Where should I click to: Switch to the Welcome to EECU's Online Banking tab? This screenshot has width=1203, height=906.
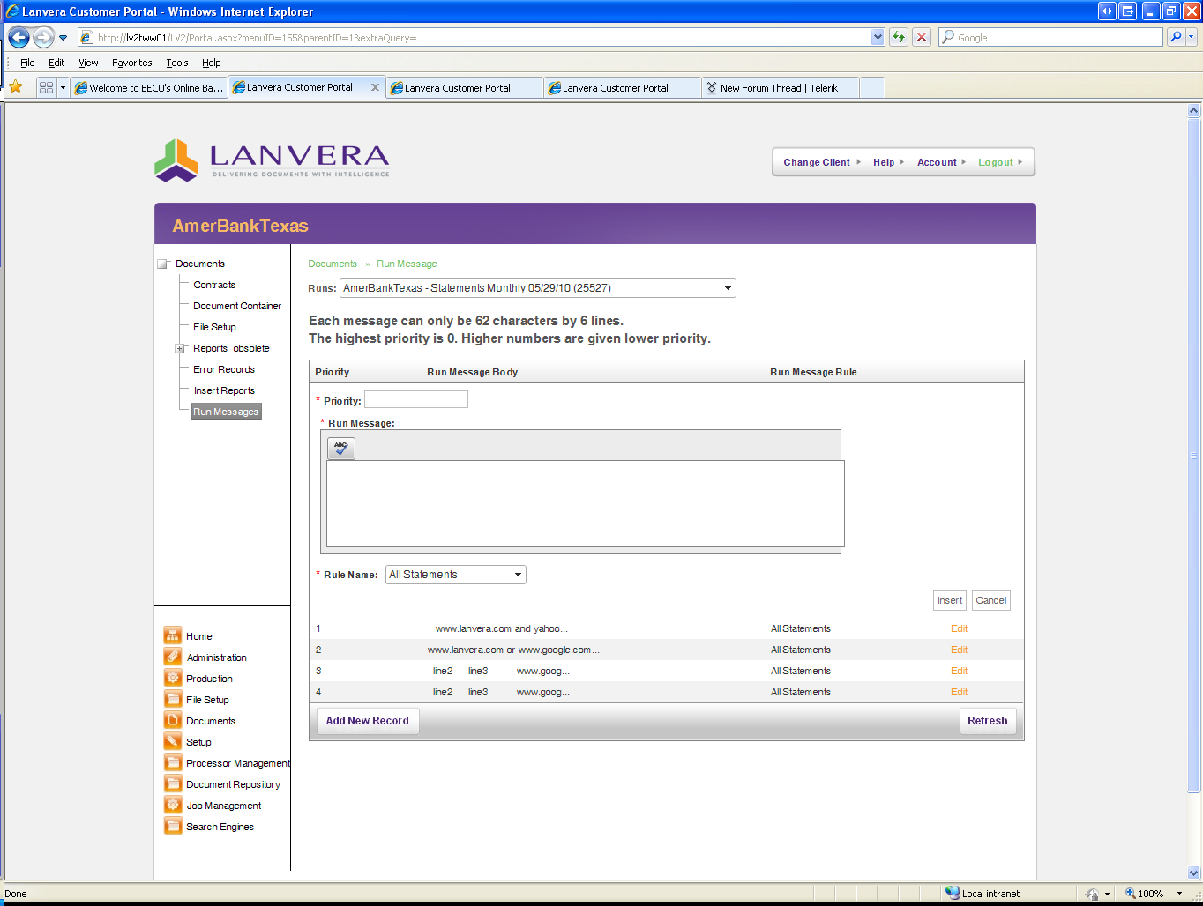pos(149,87)
